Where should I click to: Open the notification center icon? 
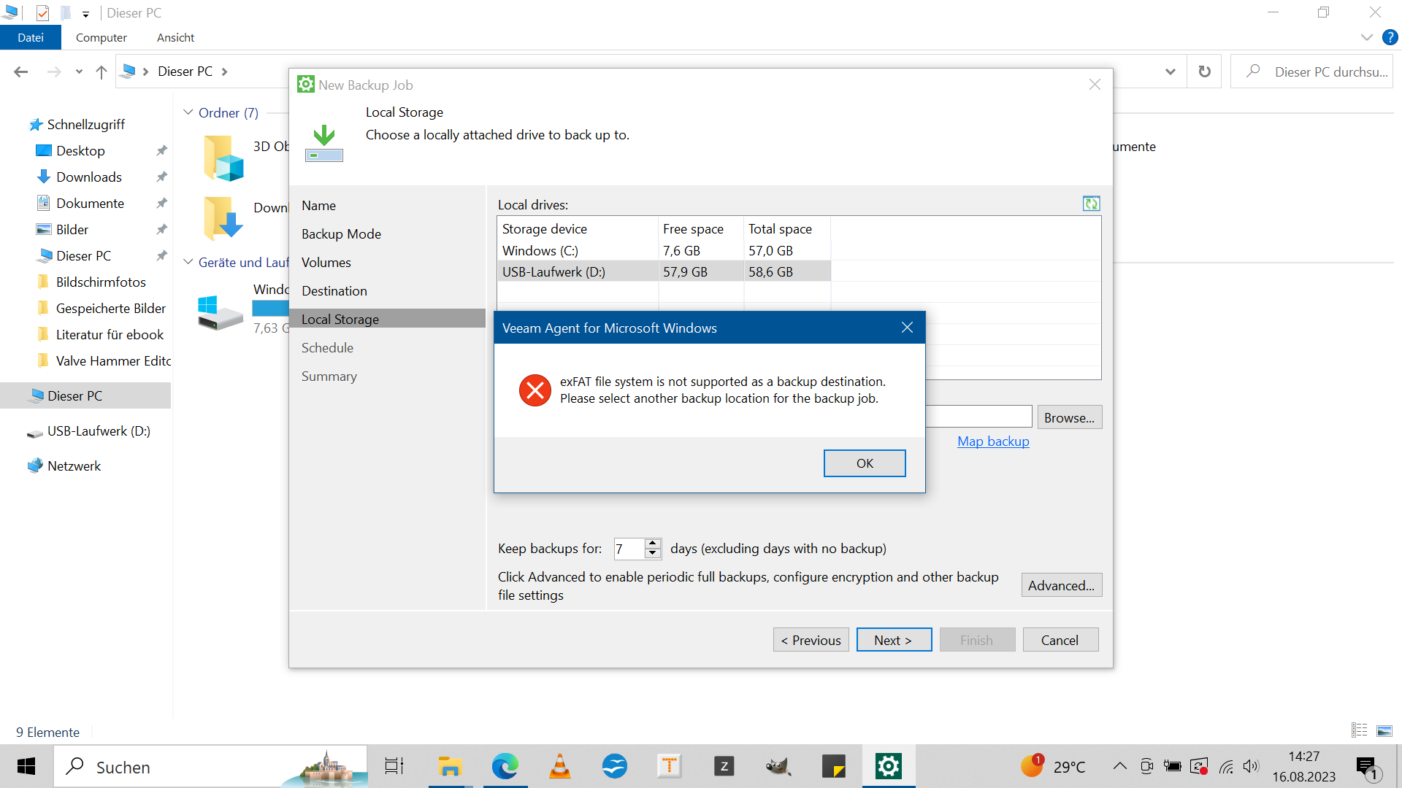[1365, 766]
